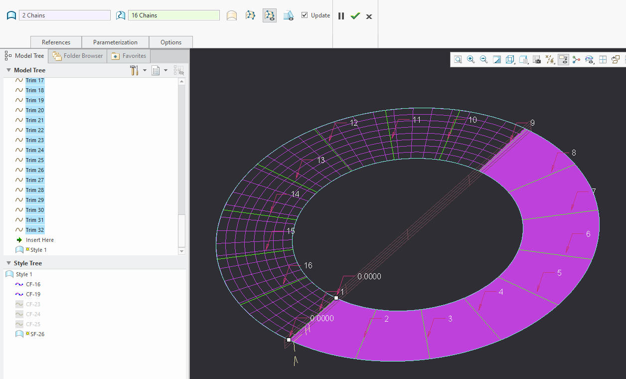Select the Zoom Out magnifier tool
Viewport: 626px width, 379px height.
click(484, 59)
